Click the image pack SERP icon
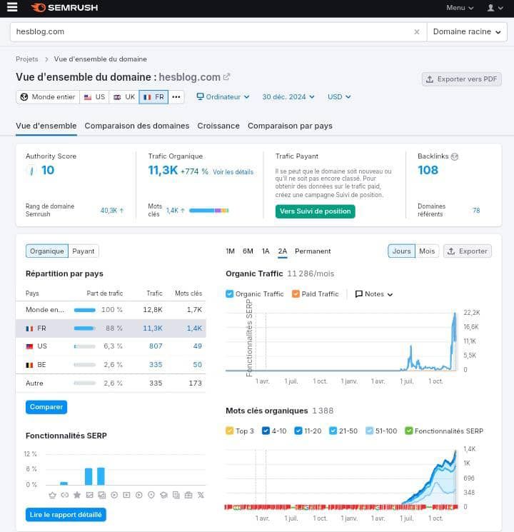Screen dimensions: 514x532 point(102,495)
